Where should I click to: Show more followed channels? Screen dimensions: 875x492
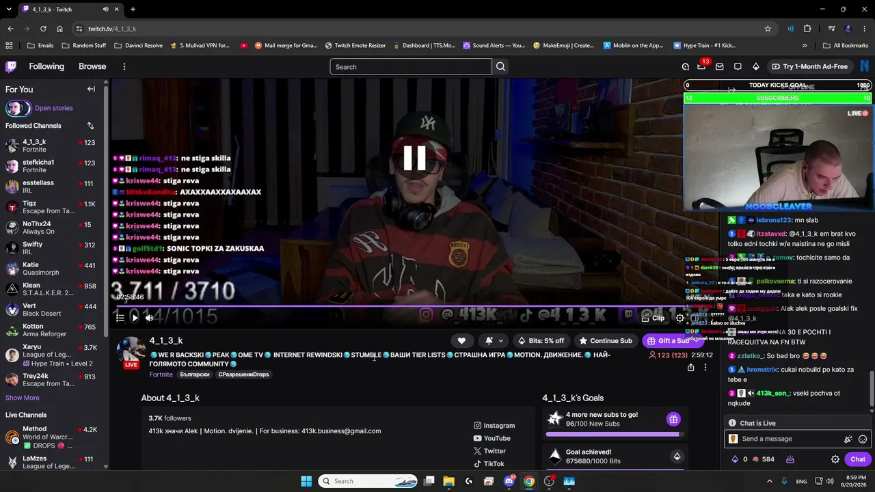coord(23,398)
